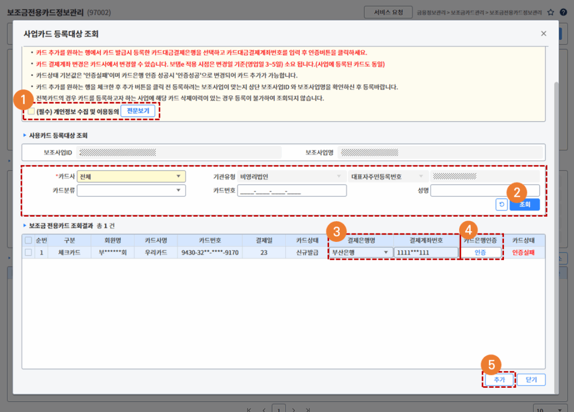574x412 pixels.
Task: Click previous page arrow in background pagination
Action: coord(264,409)
